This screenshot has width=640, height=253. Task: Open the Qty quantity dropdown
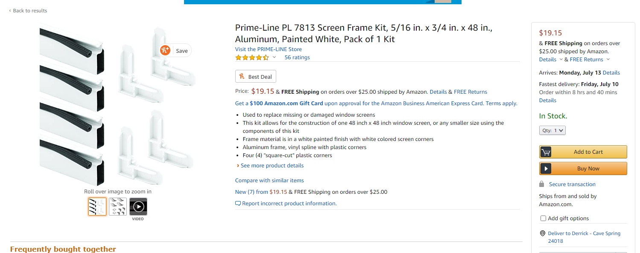pos(552,130)
